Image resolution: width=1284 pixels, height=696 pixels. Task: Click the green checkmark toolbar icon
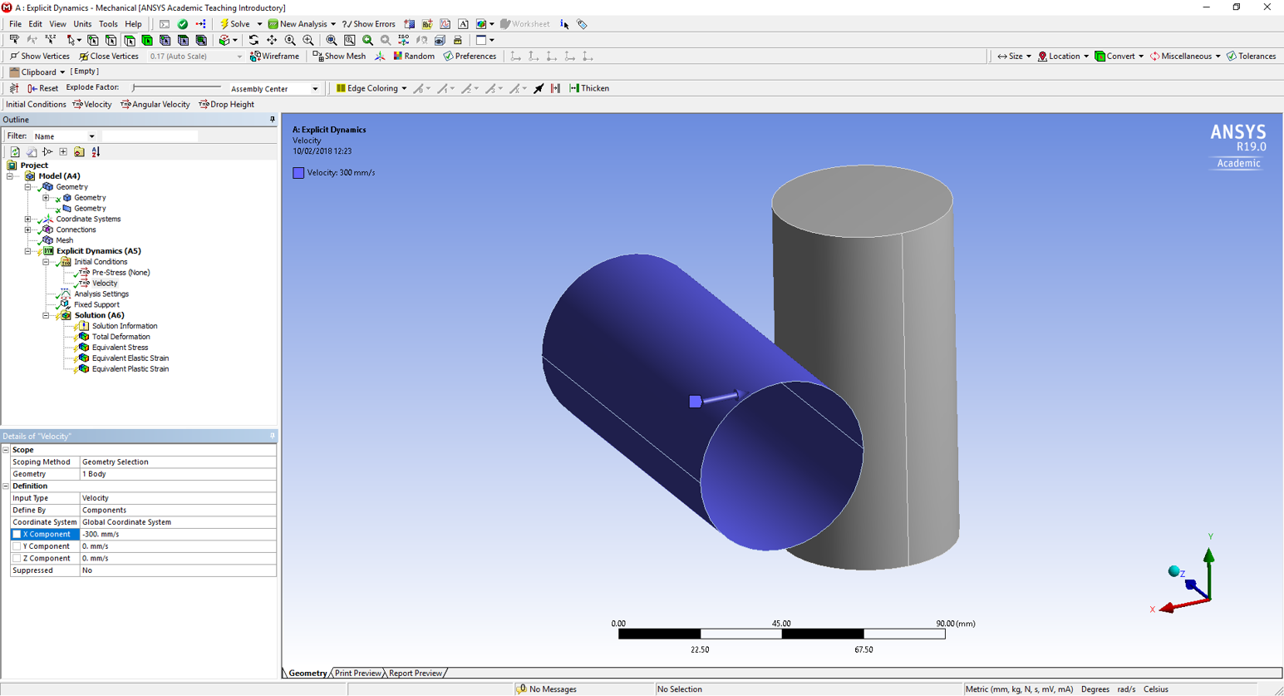[x=183, y=24]
